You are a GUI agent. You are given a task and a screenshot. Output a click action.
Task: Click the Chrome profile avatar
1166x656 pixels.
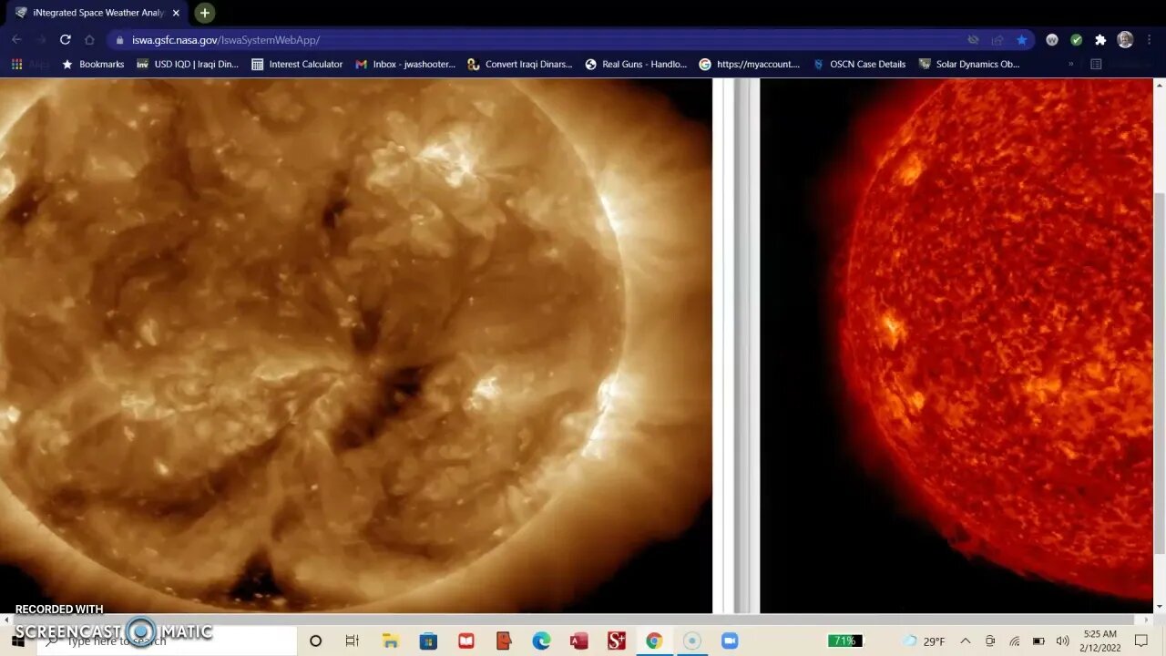(1125, 40)
